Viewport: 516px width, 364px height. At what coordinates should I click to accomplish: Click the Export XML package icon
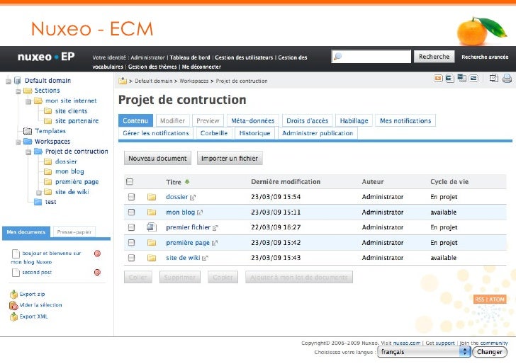(x=13, y=317)
